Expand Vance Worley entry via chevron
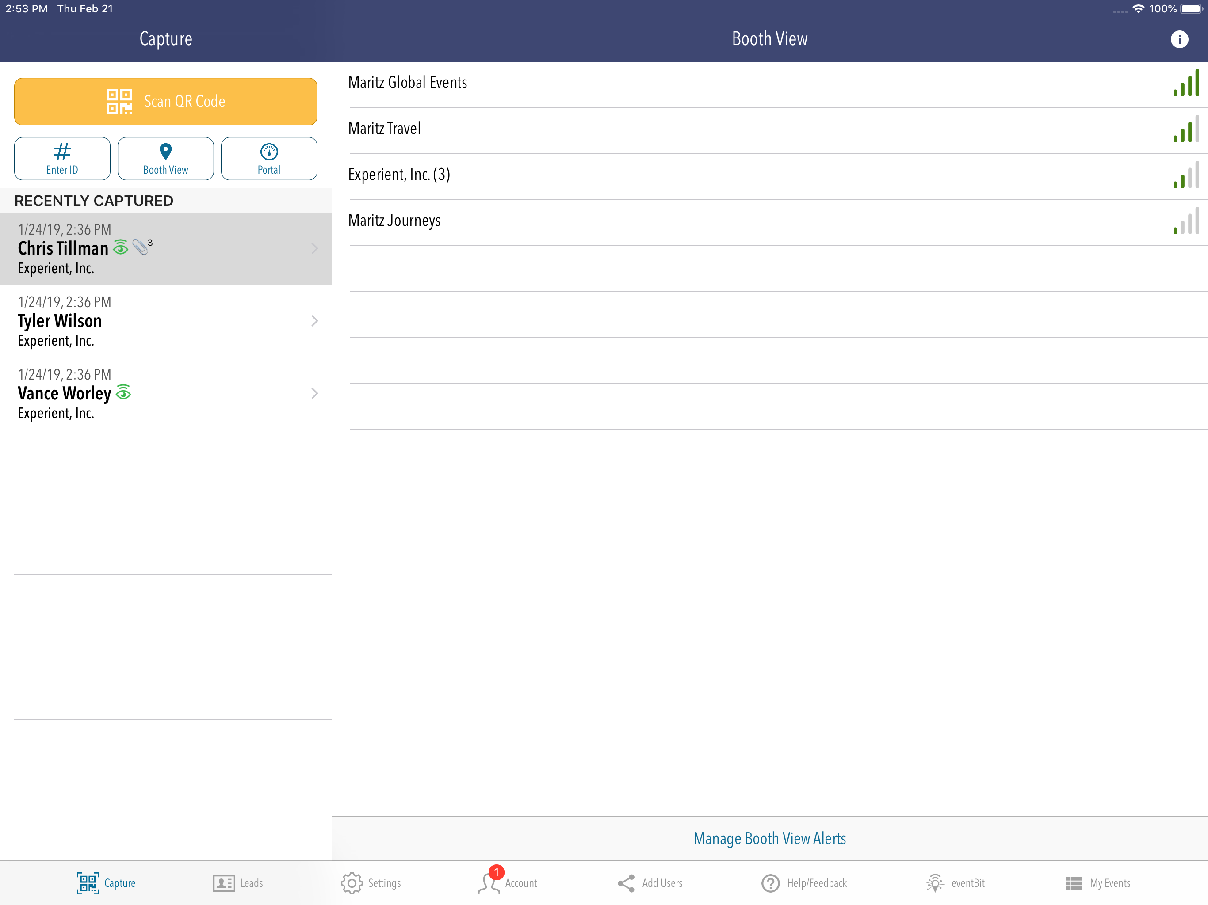 314,394
